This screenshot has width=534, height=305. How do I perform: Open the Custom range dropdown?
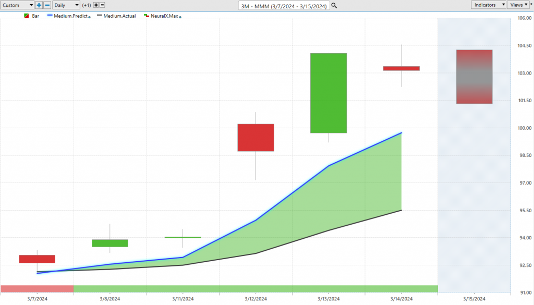[x=17, y=5]
